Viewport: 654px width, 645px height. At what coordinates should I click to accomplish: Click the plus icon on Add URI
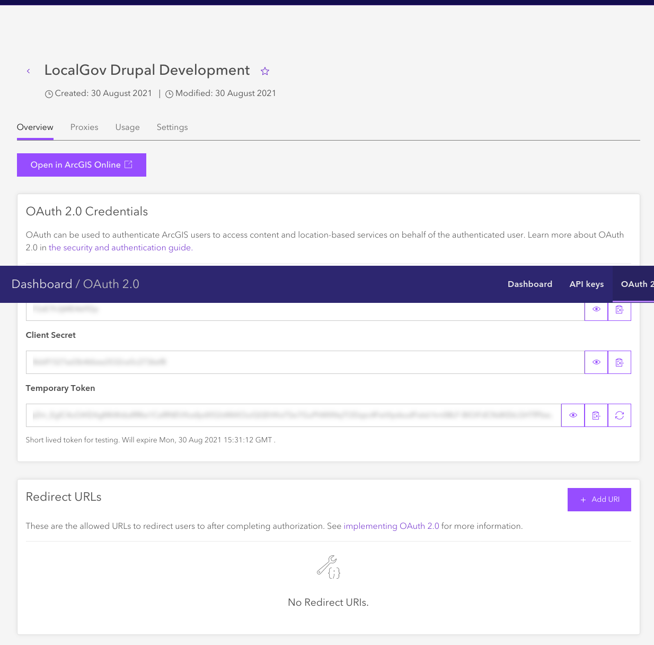tap(583, 500)
